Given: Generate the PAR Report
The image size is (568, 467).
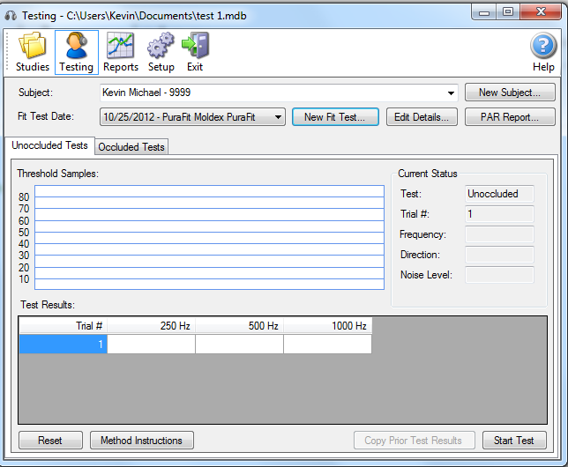Looking at the screenshot, I should click(510, 116).
